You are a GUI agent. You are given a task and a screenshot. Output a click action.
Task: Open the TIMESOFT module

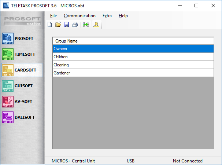22,54
